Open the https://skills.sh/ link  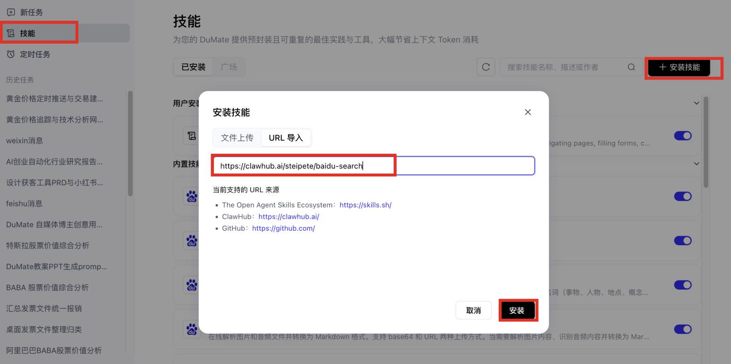pos(365,205)
